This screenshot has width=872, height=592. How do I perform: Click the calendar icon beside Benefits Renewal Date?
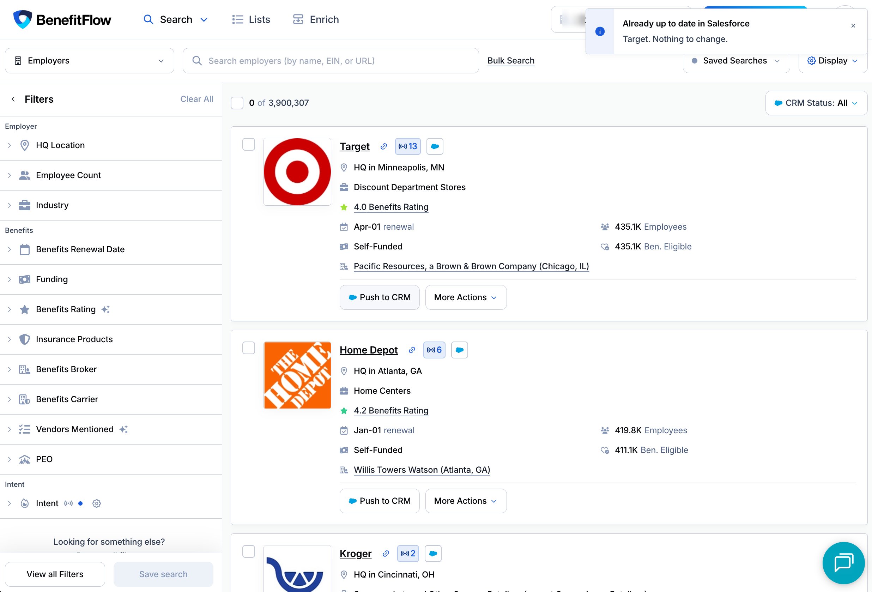coord(25,249)
